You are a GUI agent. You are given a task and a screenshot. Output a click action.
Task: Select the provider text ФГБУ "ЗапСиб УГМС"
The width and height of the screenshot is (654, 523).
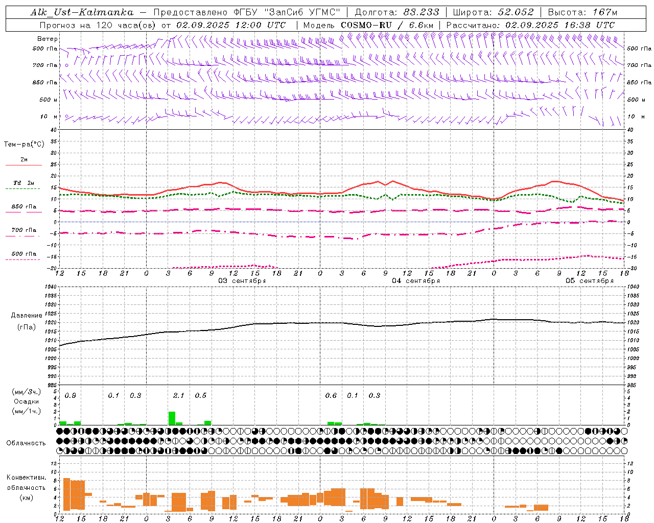click(x=287, y=12)
